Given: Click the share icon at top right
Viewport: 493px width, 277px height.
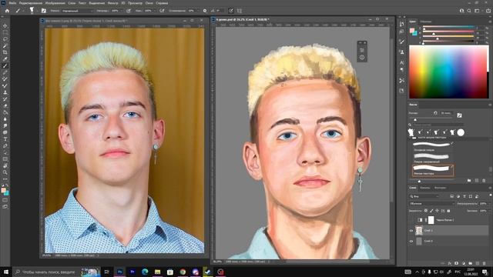Looking at the screenshot, I should 488,11.
